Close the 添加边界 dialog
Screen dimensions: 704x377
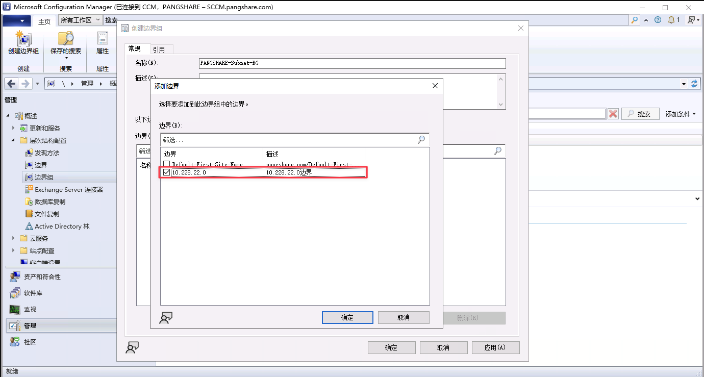tap(435, 86)
